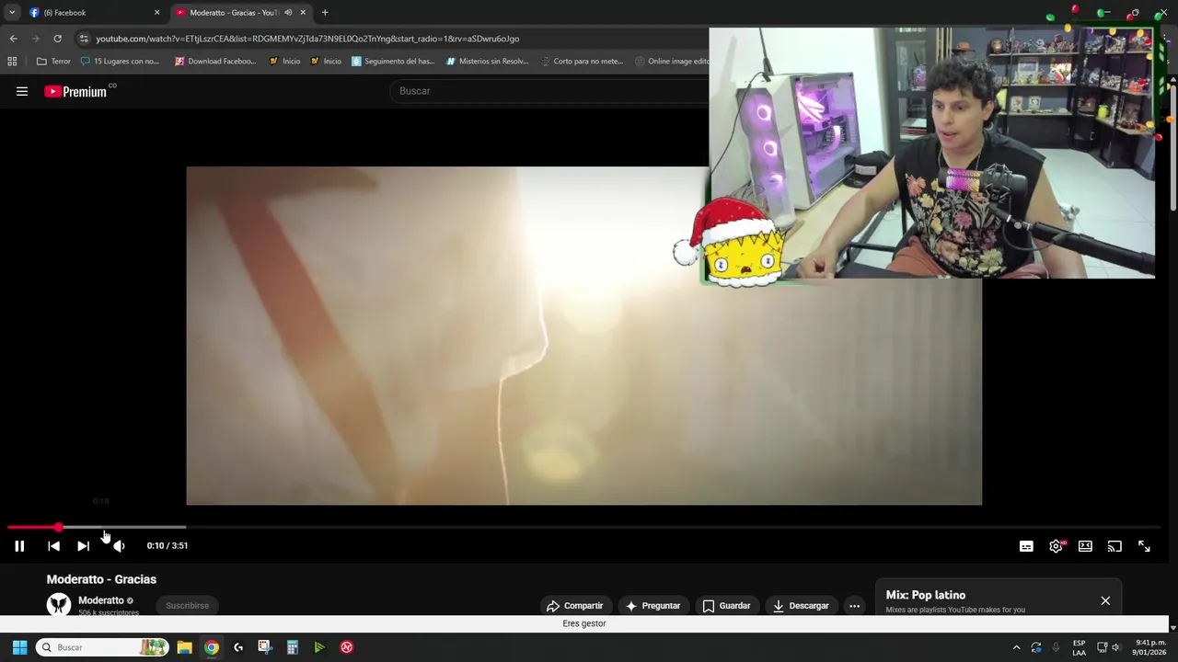Reload the current page
Screen dimensions: 1178x662
tap(57, 39)
